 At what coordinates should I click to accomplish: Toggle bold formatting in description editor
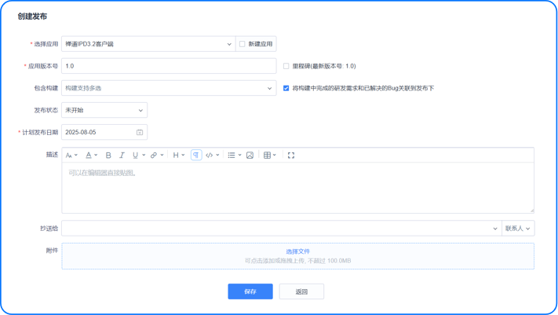click(x=108, y=156)
